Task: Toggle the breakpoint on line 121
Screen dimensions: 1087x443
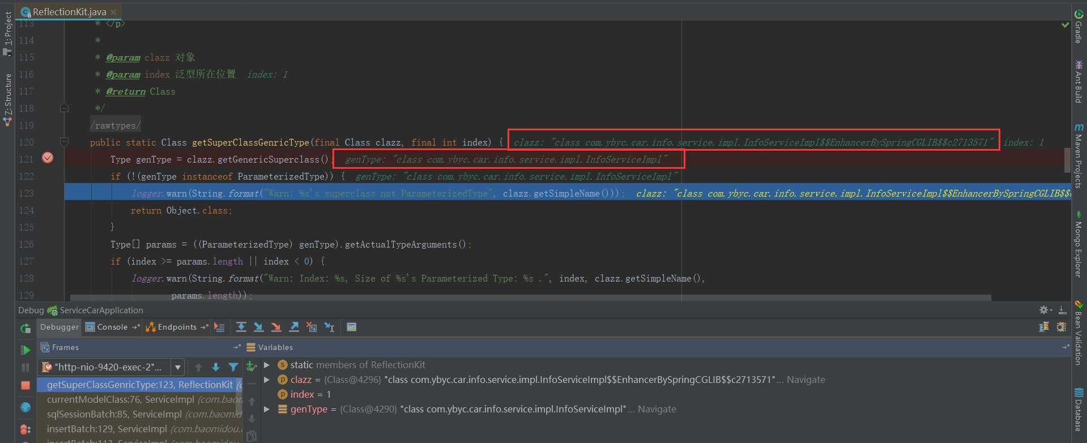Action: (48, 157)
